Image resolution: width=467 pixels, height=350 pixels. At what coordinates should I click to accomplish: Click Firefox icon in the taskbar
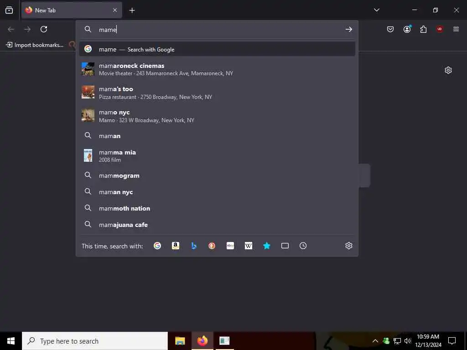(x=202, y=341)
